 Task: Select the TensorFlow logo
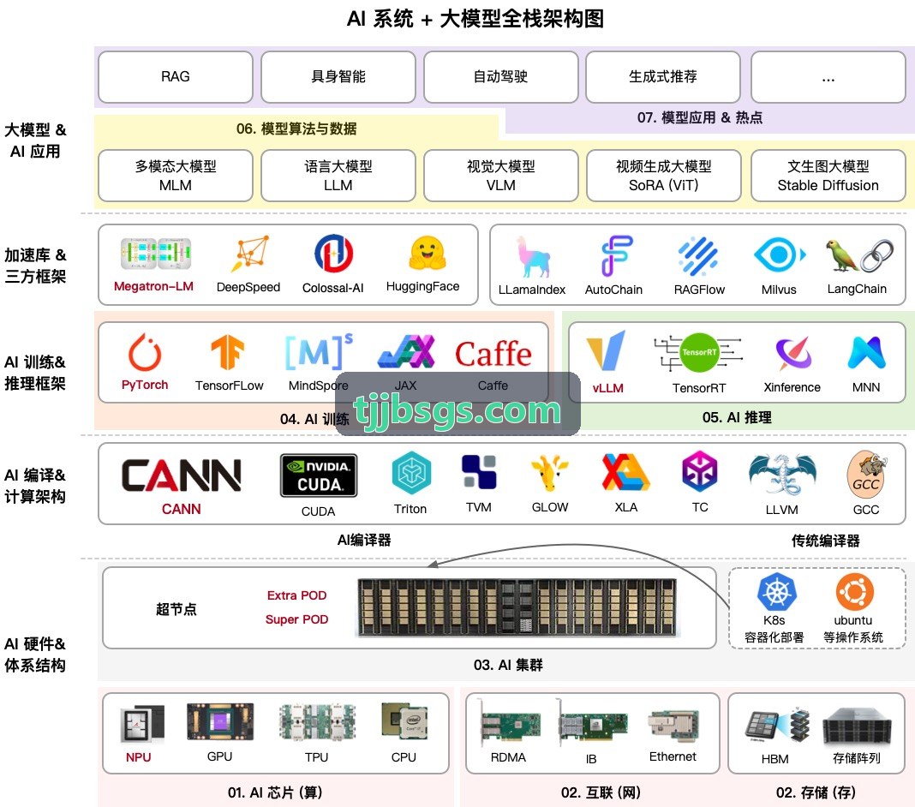pos(228,352)
